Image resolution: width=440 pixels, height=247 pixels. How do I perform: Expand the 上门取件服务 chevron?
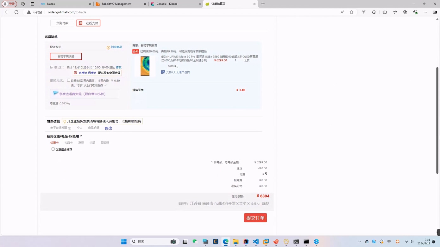(x=105, y=85)
